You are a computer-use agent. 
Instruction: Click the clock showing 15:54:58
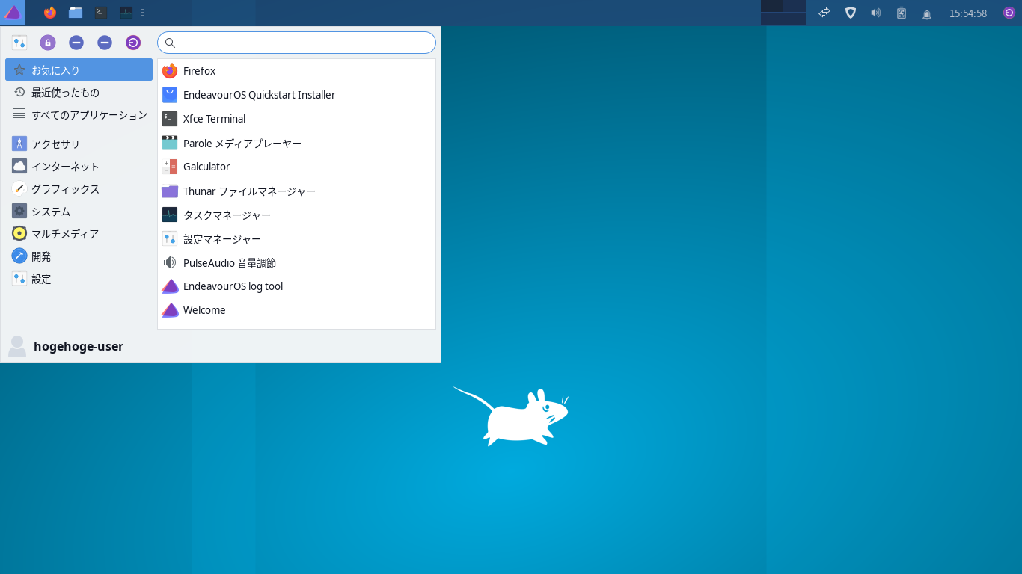tap(968, 13)
